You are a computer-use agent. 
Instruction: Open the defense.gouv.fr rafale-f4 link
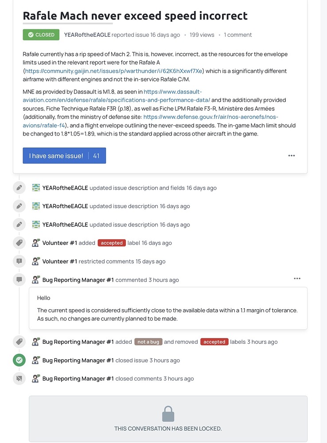coord(150,121)
